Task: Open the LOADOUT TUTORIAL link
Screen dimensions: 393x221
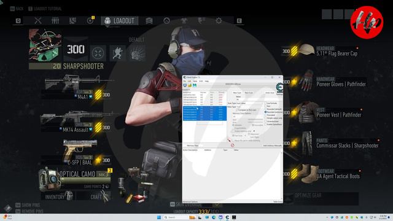Action: tap(45, 9)
